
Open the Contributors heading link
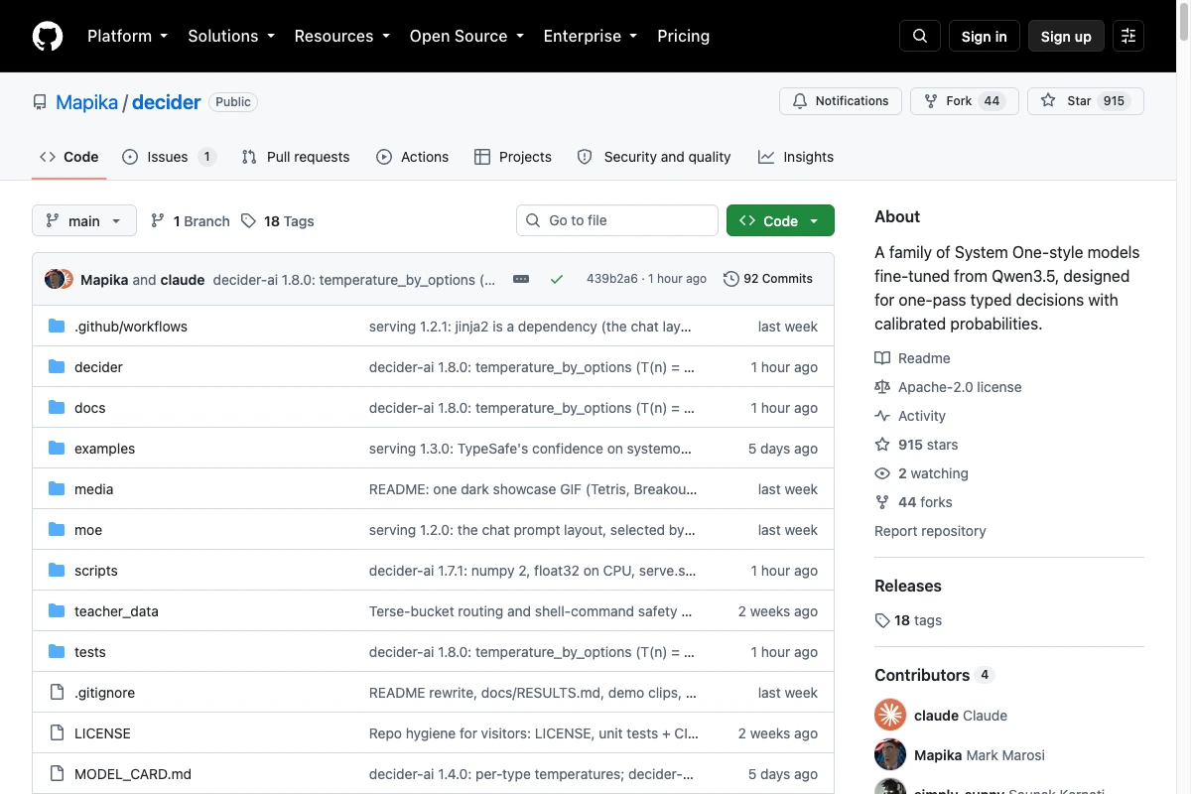(934, 675)
